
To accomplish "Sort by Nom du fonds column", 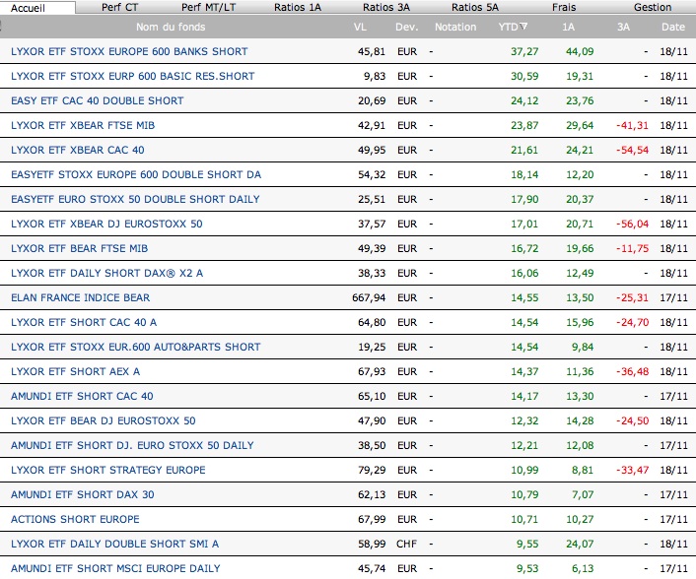I will point(171,27).
